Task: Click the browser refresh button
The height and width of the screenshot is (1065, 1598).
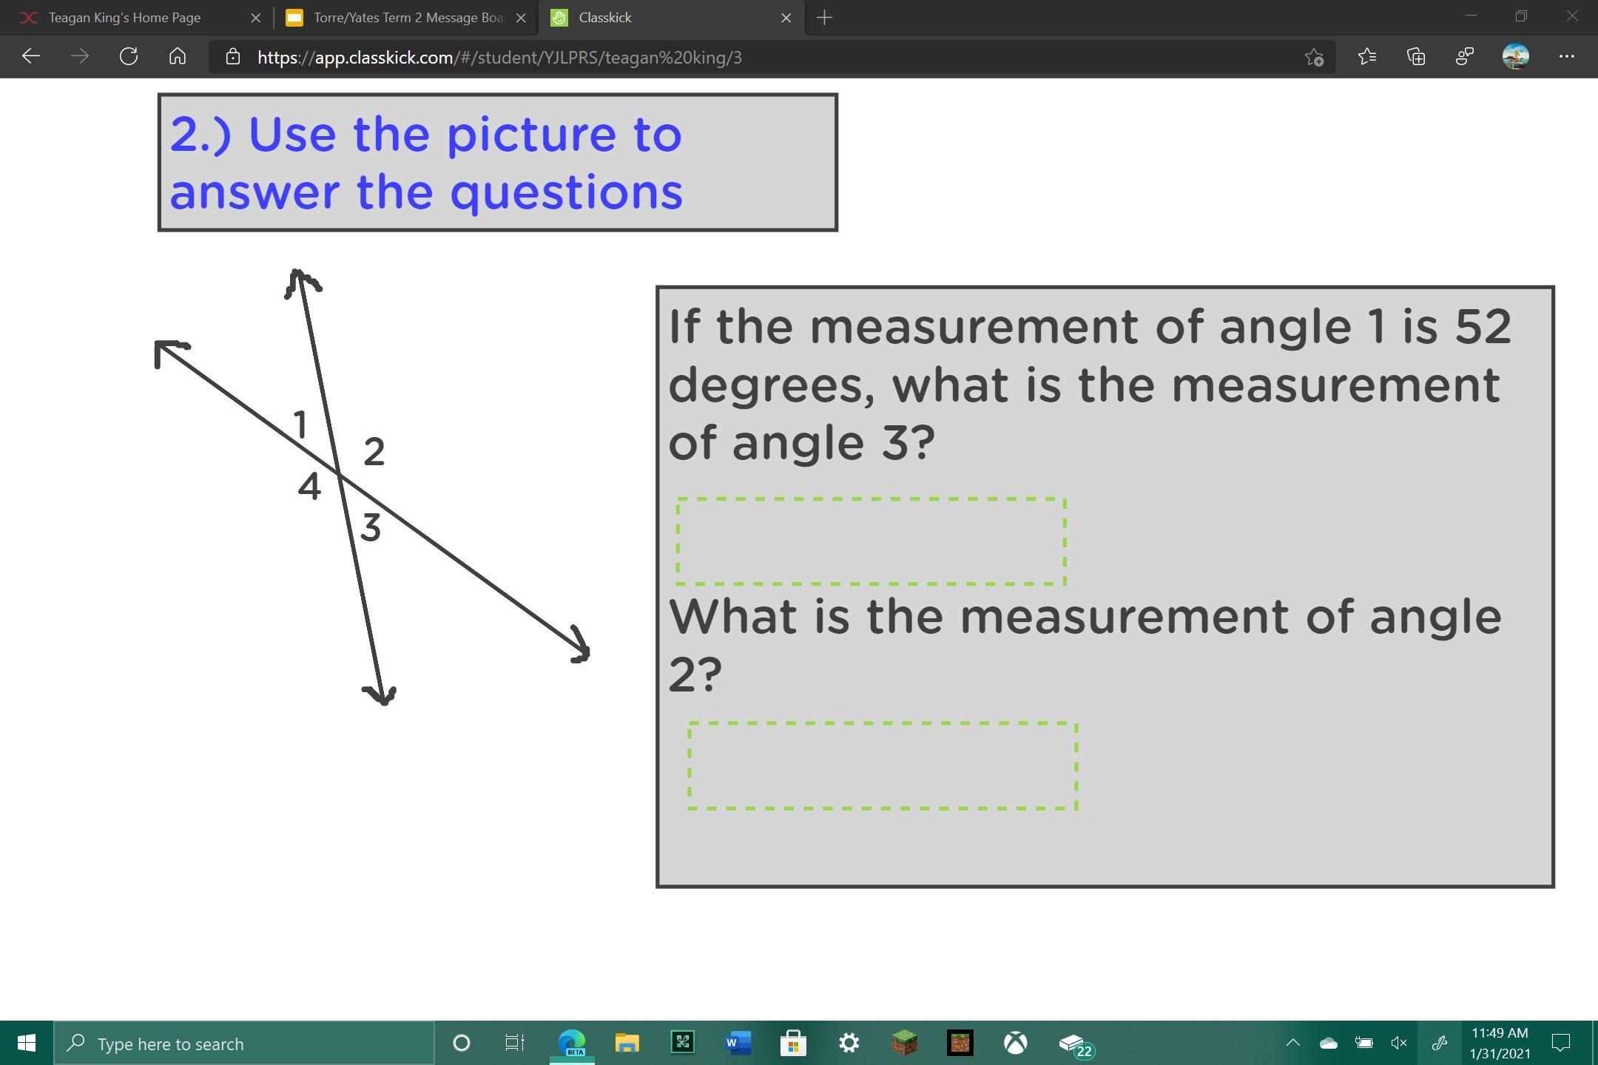Action: point(129,57)
